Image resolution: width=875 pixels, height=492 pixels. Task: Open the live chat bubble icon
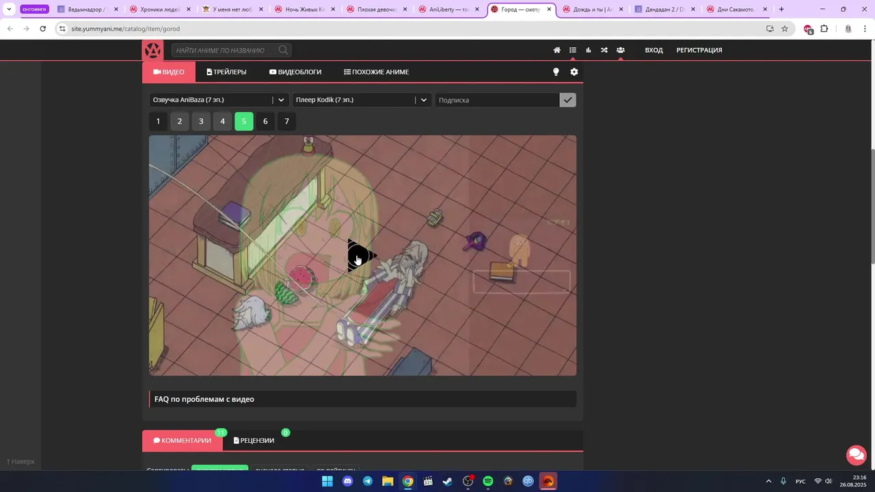856,454
